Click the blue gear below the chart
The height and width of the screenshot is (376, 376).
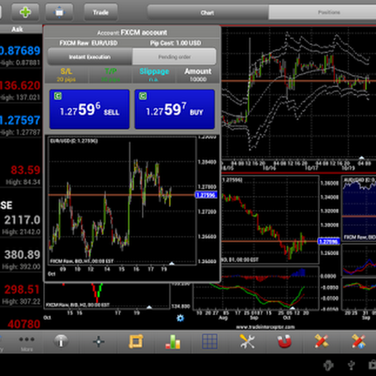pos(180,318)
